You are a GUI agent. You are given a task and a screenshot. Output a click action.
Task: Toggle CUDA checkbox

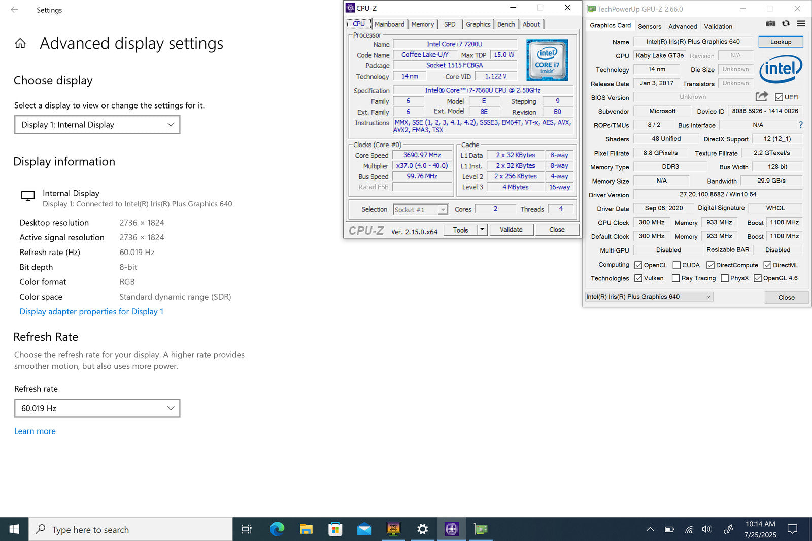676,265
